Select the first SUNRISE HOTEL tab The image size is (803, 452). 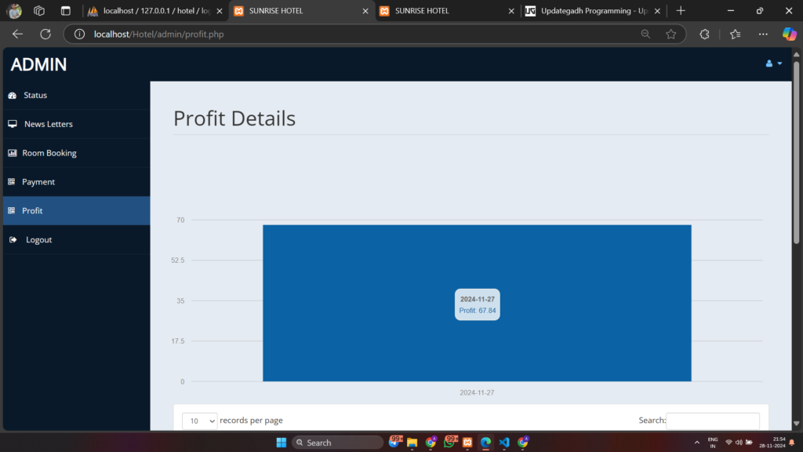click(301, 11)
